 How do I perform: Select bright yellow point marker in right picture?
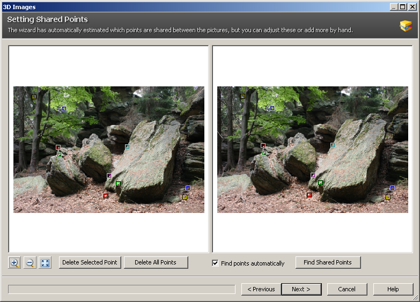click(x=388, y=197)
